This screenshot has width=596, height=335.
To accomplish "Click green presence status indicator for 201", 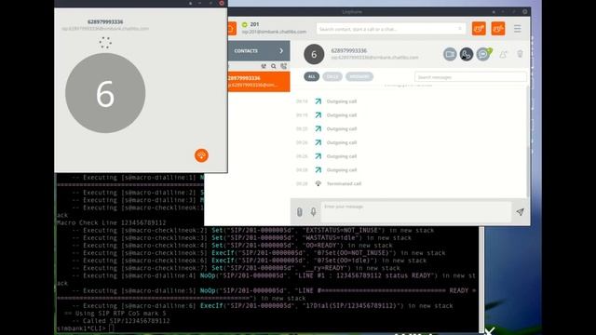I will (244, 24).
